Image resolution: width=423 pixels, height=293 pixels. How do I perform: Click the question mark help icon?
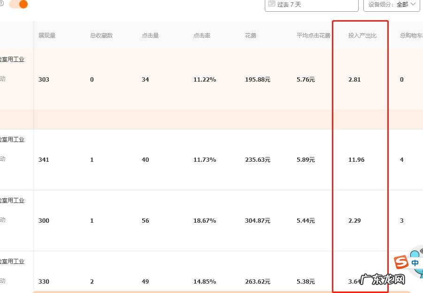(2, 4)
